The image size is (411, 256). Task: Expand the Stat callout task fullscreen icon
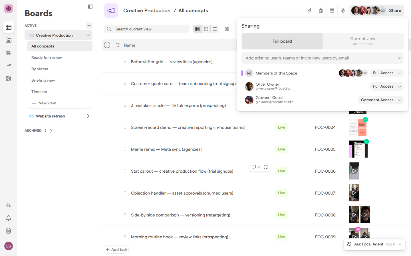[x=266, y=167]
